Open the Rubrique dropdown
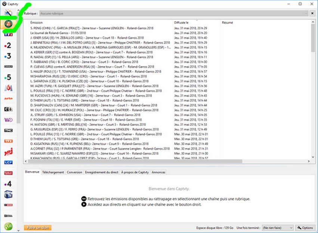This screenshot has height=233, width=318. click(174, 13)
